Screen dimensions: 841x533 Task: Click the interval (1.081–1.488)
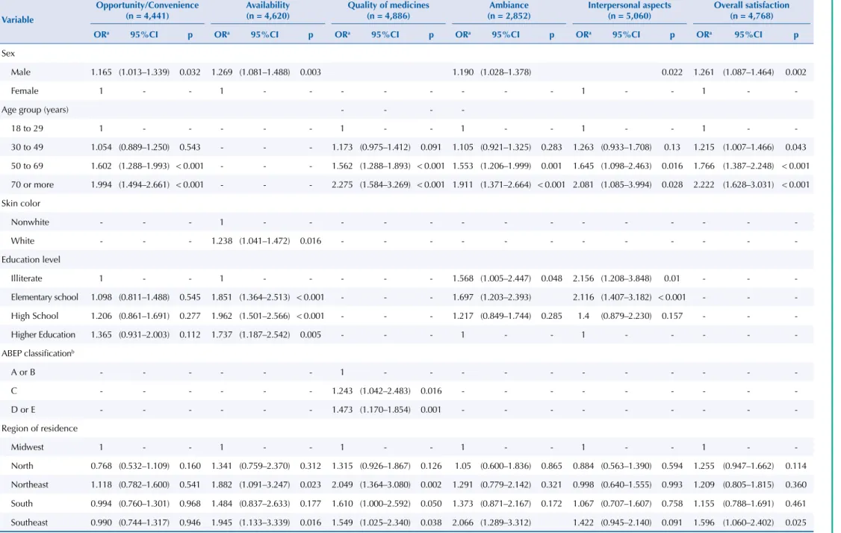(x=264, y=72)
